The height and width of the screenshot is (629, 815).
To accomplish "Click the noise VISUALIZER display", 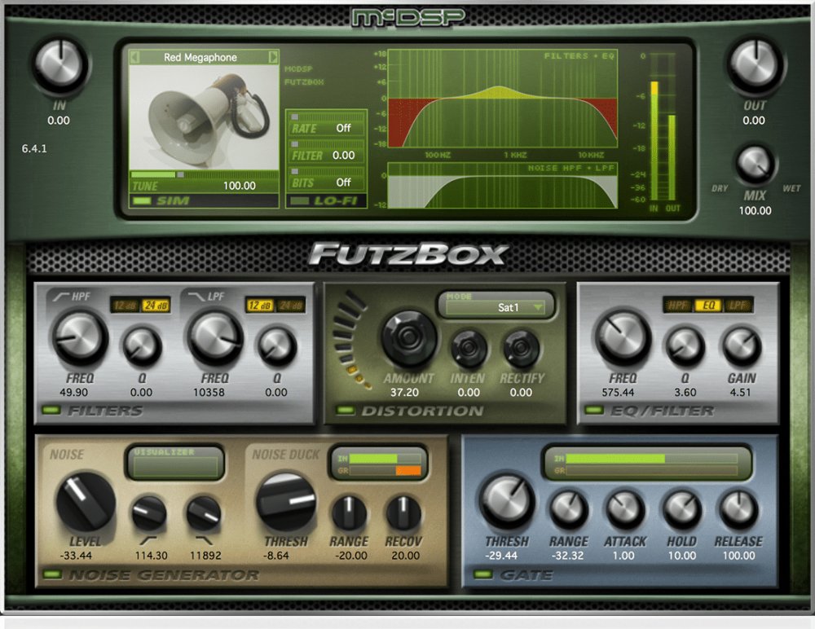I will [175, 463].
